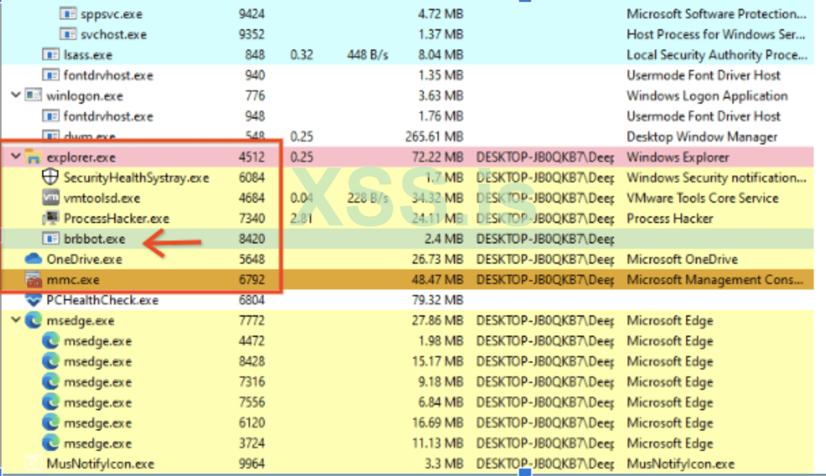Select the lsass.exe process name
Image resolution: width=826 pixels, height=476 pixels.
click(x=88, y=54)
